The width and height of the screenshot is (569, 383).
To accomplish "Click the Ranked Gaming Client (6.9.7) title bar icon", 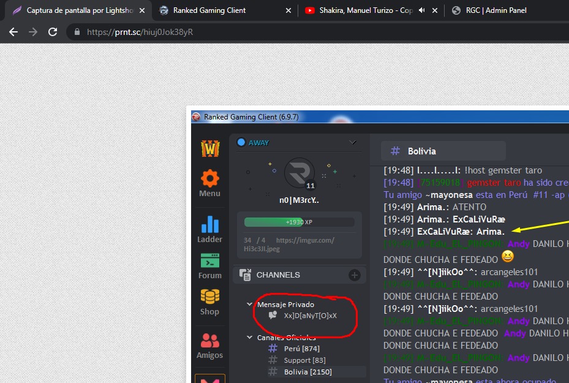I will 197,117.
